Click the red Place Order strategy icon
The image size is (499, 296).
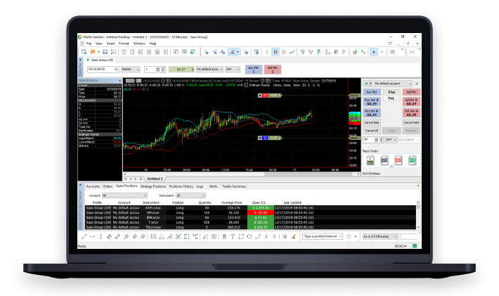click(398, 160)
